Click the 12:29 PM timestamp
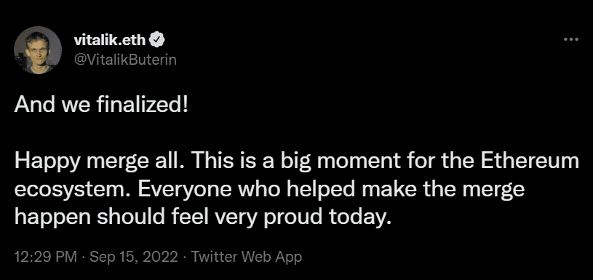The height and width of the screenshot is (280, 593). pyautogui.click(x=46, y=257)
